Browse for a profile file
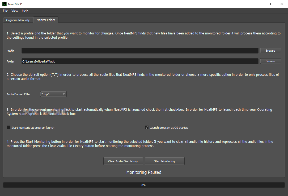 [270, 51]
